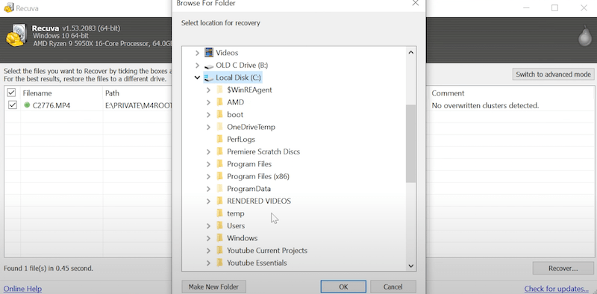Click the OLD C Drive (B:) drive icon
This screenshot has width=597, height=294.
coord(209,66)
